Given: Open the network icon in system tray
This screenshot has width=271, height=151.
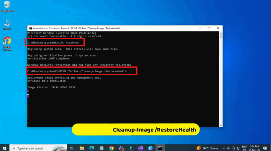Looking at the screenshot, I should 238,148.
